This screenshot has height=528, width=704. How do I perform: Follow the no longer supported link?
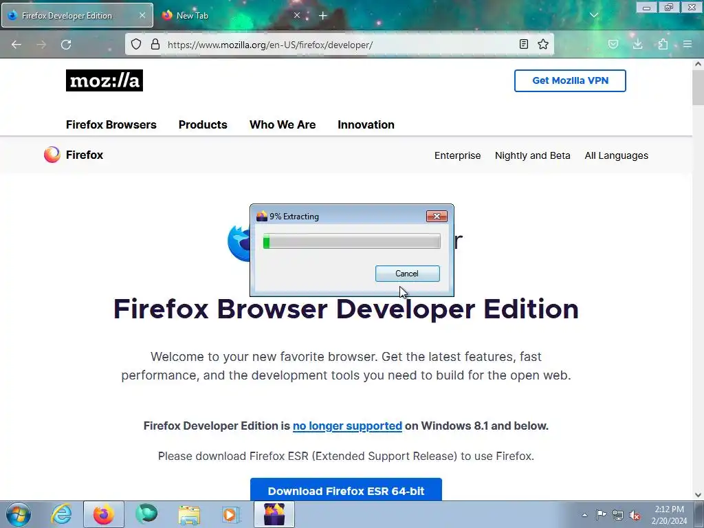pos(347,426)
